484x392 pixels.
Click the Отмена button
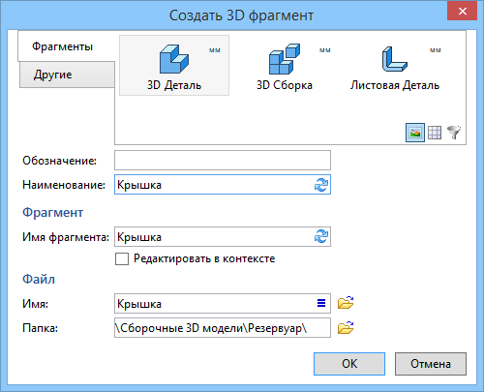(x=431, y=364)
